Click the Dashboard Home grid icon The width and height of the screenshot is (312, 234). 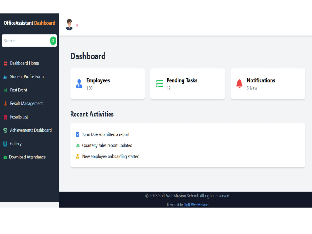(x=5, y=63)
